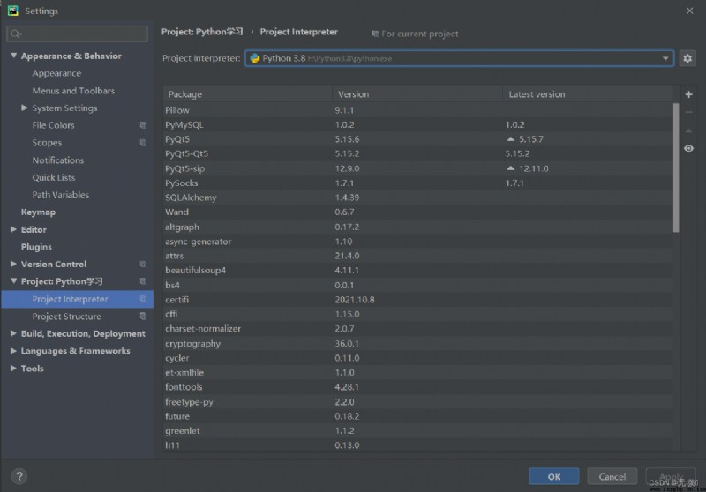This screenshot has height=492, width=706.
Task: Open the Keymap settings
Action: click(38, 212)
